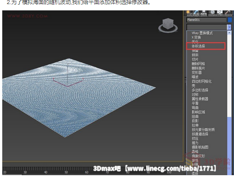
Task: Click the scroll-up arrow of modifier list
Action: coord(229,33)
